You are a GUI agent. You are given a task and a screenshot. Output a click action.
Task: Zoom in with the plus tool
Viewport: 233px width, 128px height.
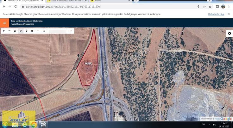pyautogui.click(x=4, y=31)
